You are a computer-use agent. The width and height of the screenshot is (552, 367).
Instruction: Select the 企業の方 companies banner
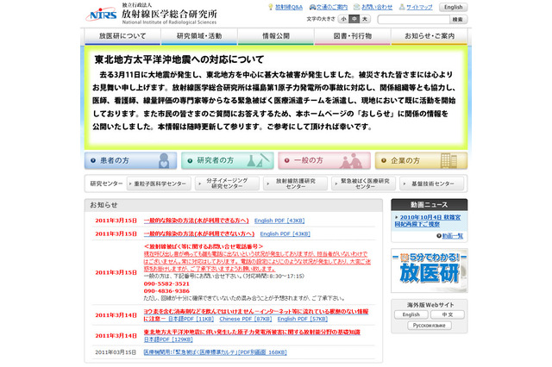420,161
